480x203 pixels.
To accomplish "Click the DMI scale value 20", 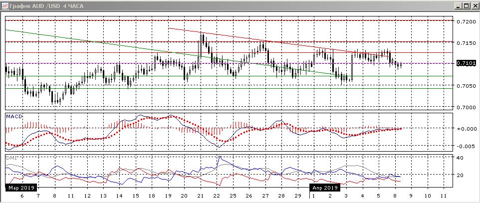I will [x=460, y=175].
